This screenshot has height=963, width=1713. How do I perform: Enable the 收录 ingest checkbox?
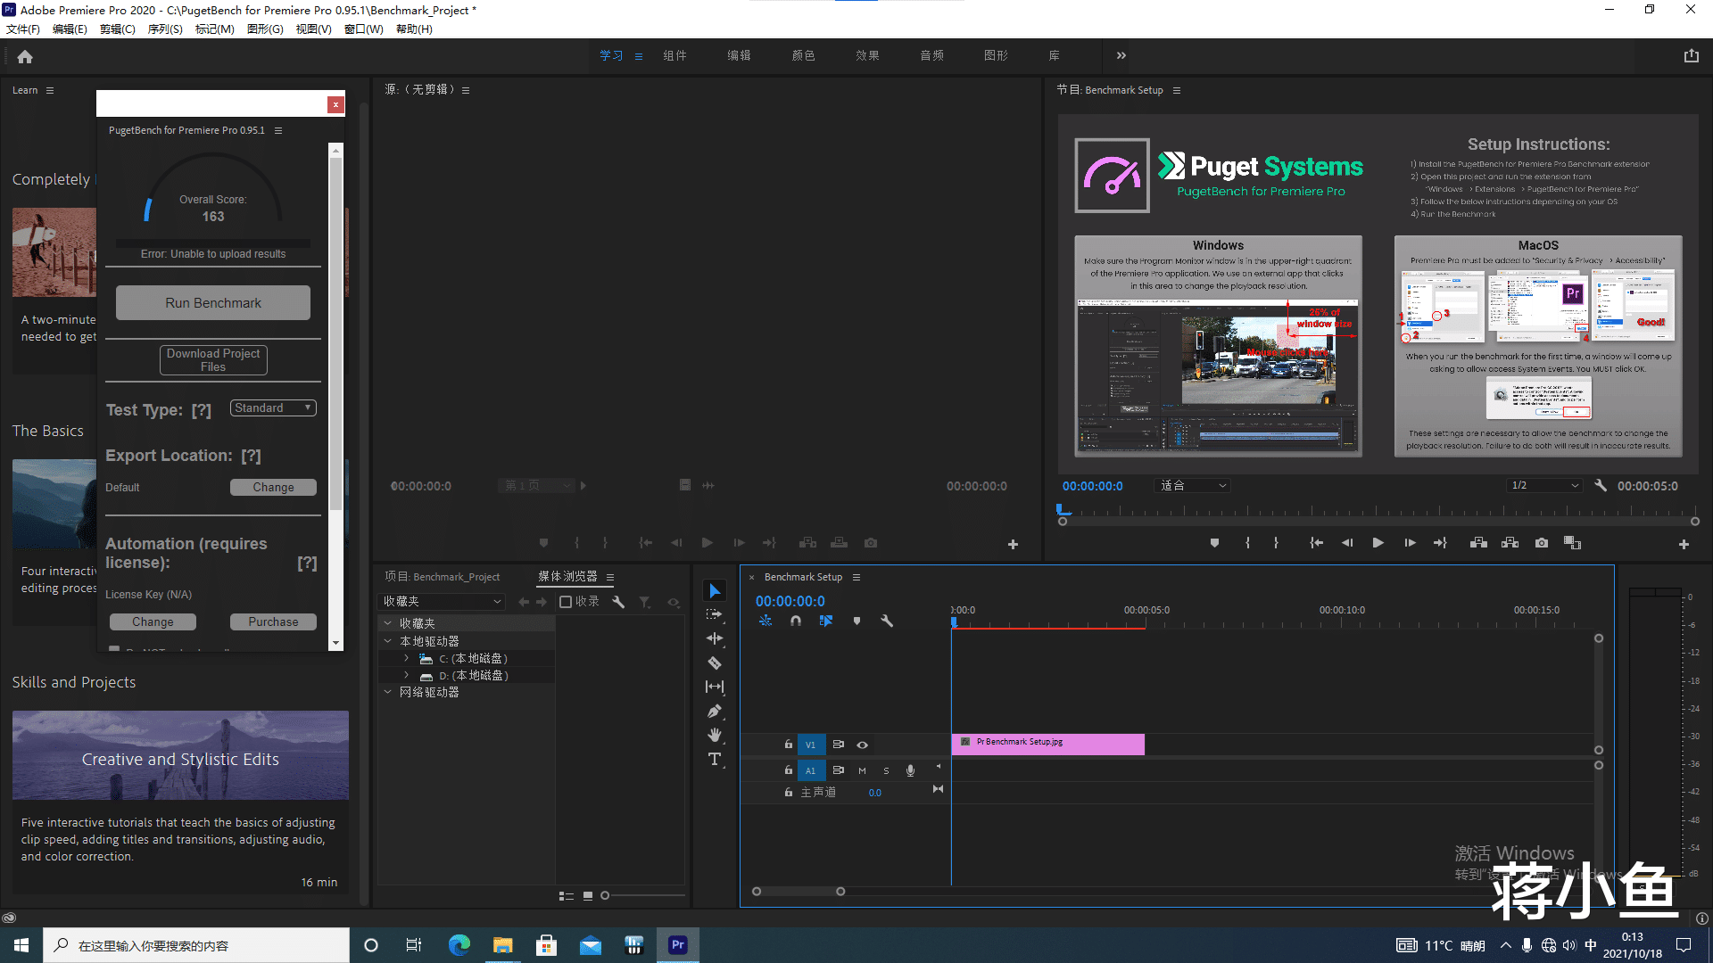tap(566, 602)
